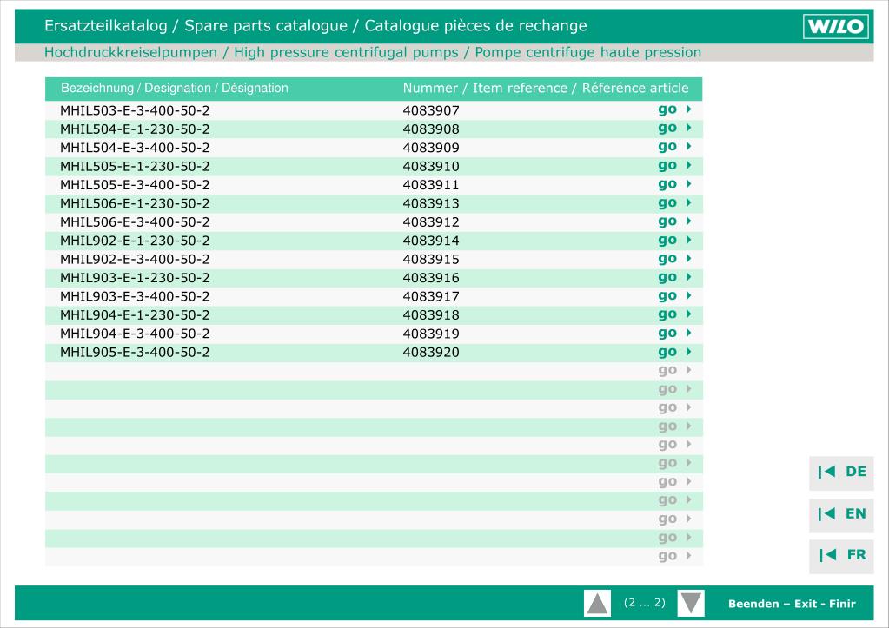
Task: Open go link for item 4083919
Action: click(674, 334)
